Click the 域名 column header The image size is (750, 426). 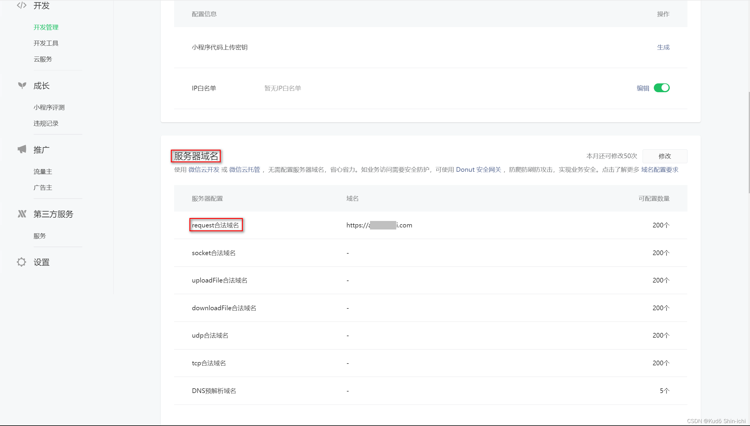[x=352, y=199]
